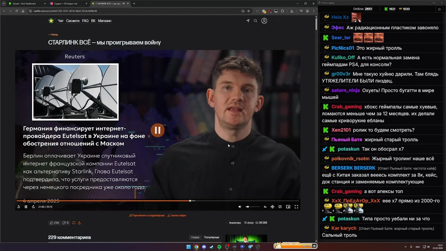Click the paper plane Telegram icon
This screenshot has width=446, height=251.
point(248,21)
